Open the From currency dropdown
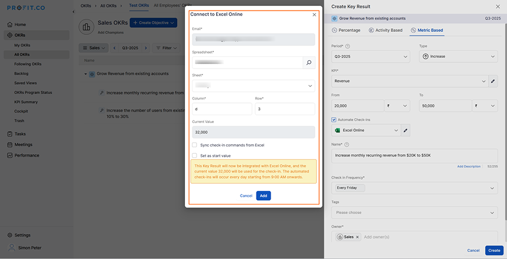This screenshot has width=507, height=259. [397, 106]
